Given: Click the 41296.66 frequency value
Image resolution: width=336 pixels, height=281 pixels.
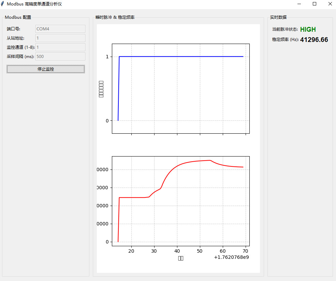Looking at the screenshot, I should coord(314,40).
